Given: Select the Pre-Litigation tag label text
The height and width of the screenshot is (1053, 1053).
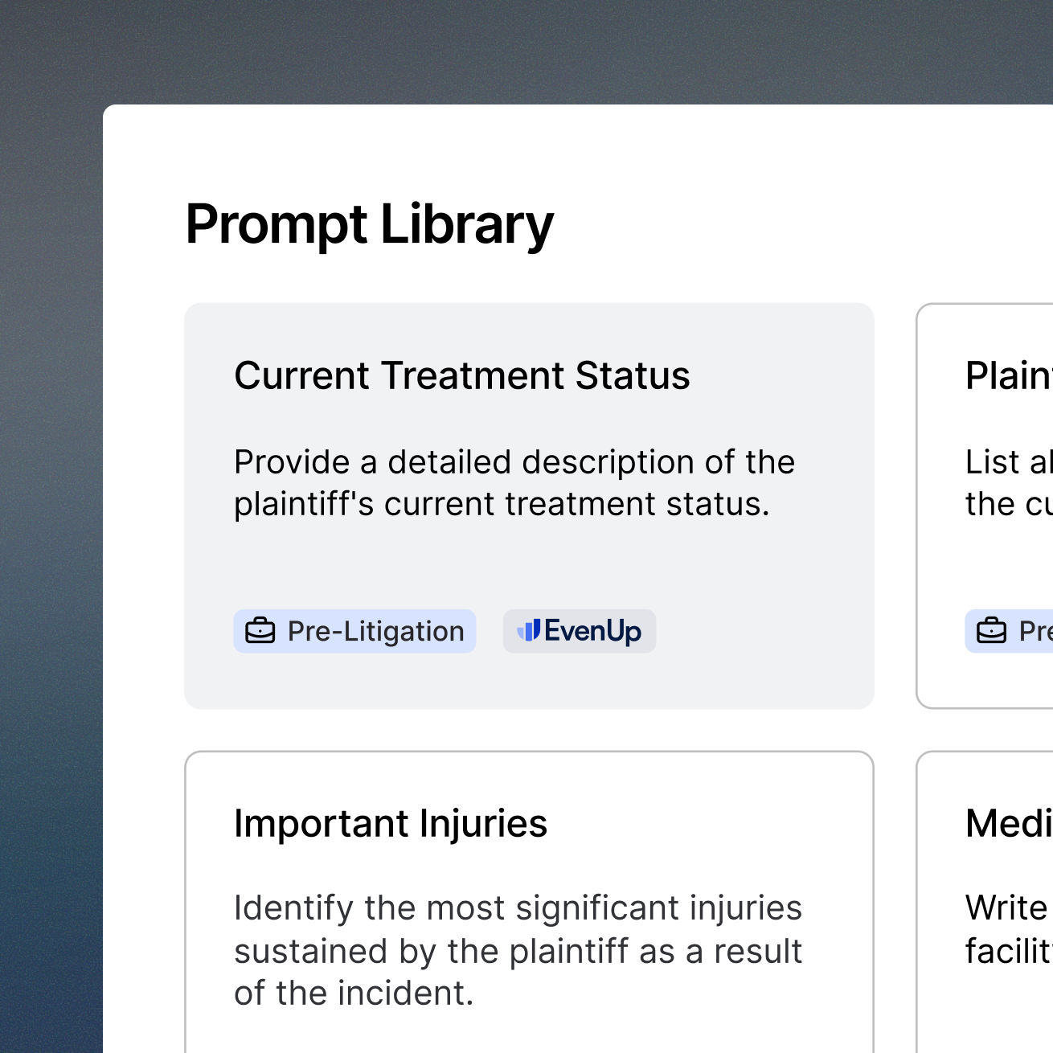Looking at the screenshot, I should click(x=375, y=632).
